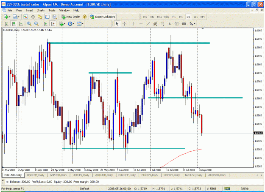The height and width of the screenshot is (192, 265).
Task: Switch chart to line chart icon
Action: click(x=21, y=24)
